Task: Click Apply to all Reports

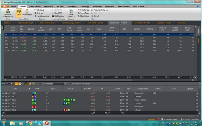Action: click(100, 10)
